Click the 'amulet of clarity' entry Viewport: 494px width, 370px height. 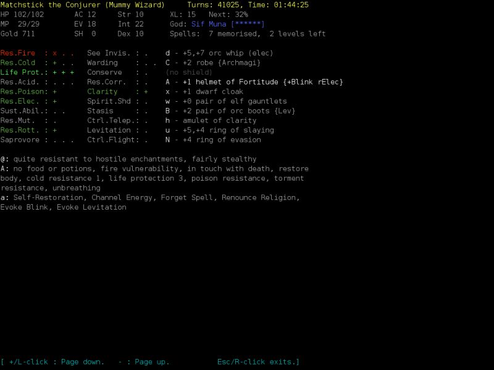coord(220,120)
